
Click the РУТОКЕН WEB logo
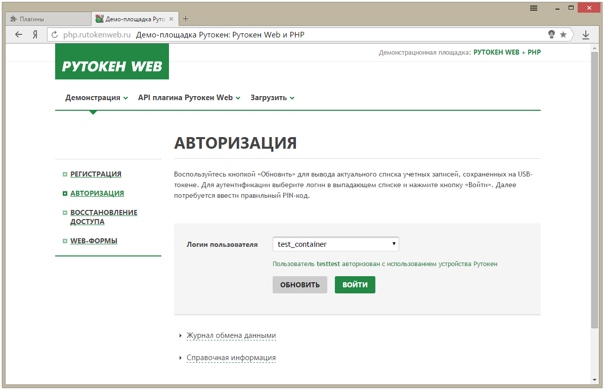[112, 62]
